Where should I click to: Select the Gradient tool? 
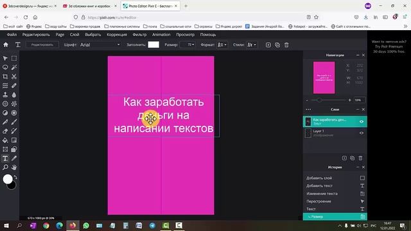(14, 140)
